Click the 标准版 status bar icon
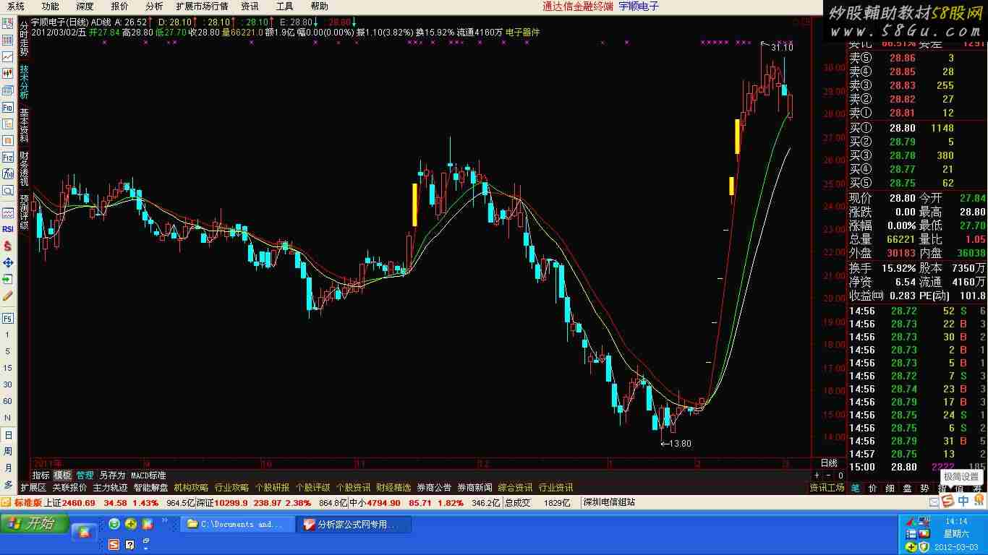Screen dimensions: 988x555 (21, 502)
